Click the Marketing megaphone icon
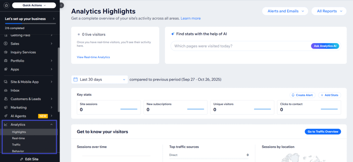 [6, 108]
